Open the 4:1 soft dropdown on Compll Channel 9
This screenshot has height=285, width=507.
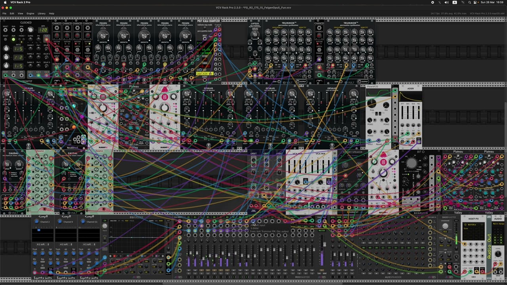pos(66,244)
